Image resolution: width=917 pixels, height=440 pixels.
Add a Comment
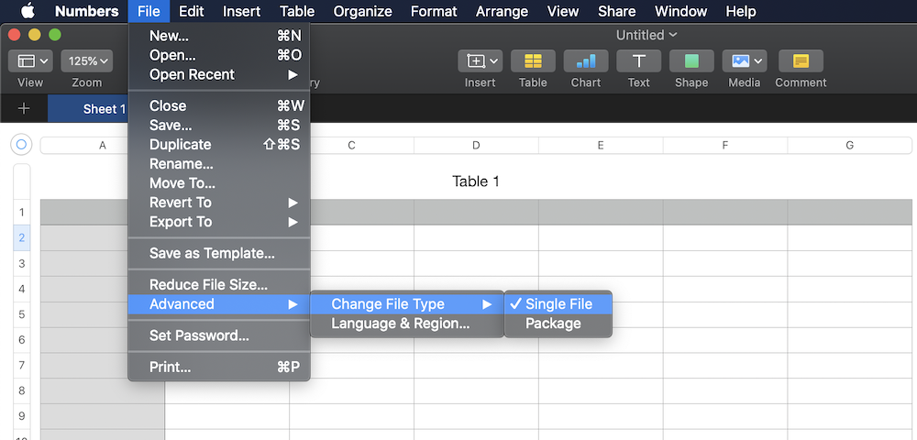click(x=801, y=60)
